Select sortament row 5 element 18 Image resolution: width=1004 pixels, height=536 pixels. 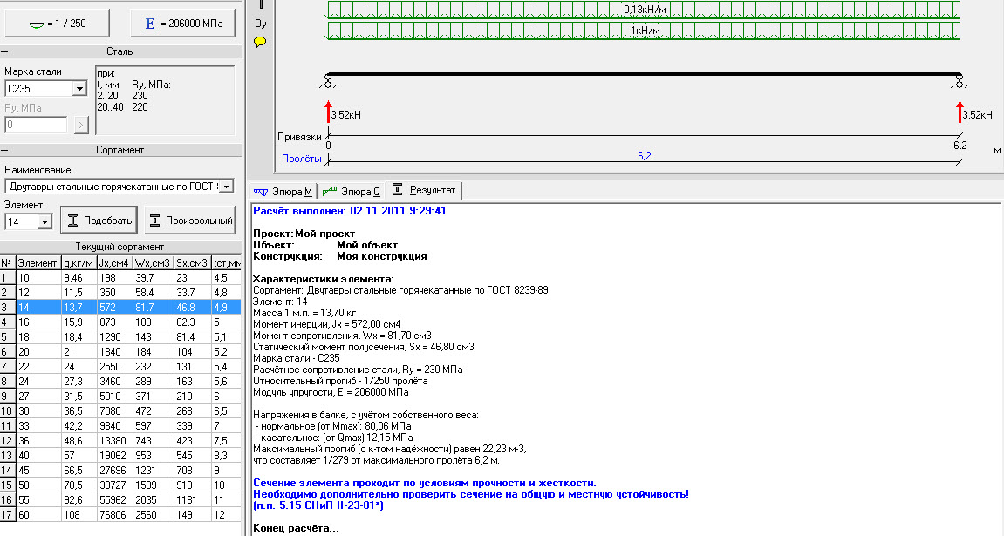click(x=120, y=336)
